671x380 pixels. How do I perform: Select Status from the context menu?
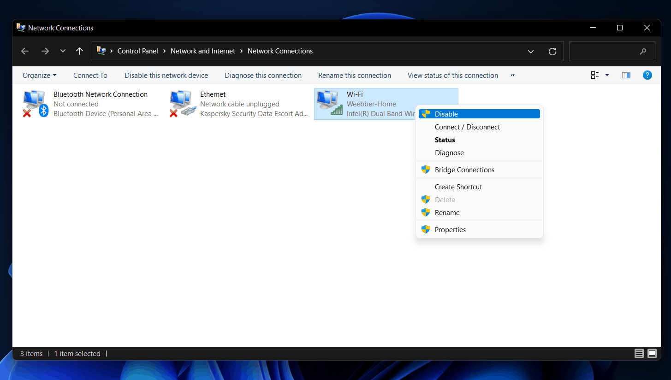pos(445,140)
